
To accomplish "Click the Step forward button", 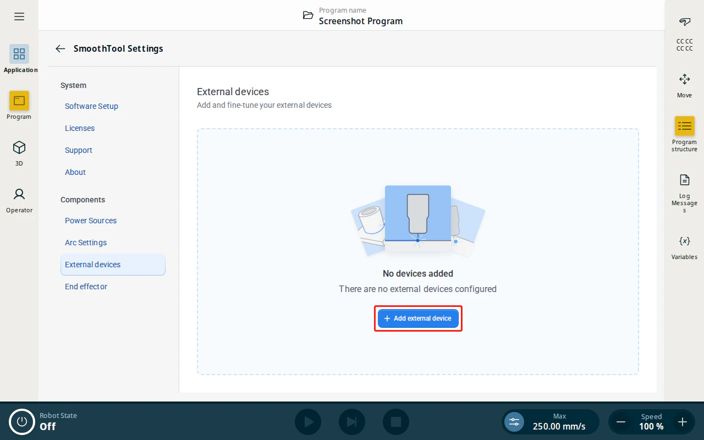I will tap(352, 422).
